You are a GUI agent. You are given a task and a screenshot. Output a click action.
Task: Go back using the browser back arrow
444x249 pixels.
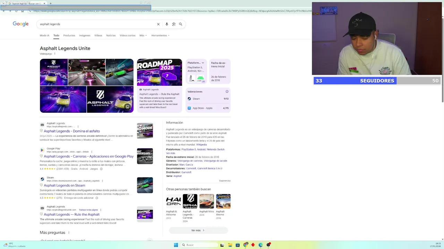[x=3, y=11]
